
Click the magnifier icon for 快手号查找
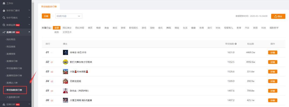click(x=4, y=18)
